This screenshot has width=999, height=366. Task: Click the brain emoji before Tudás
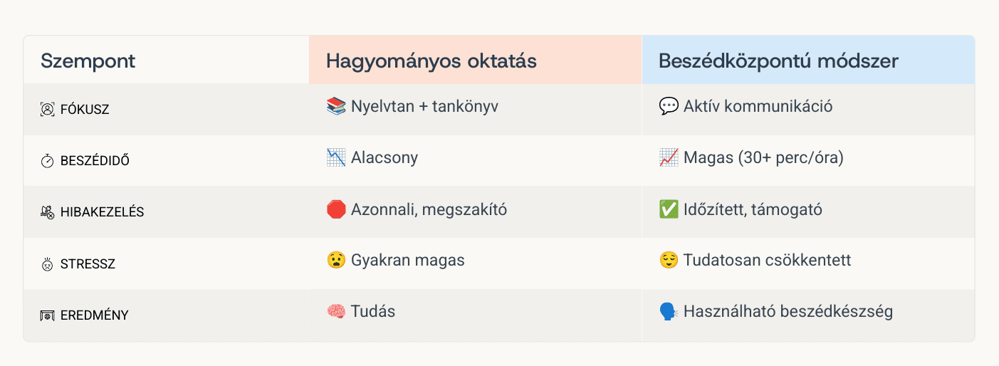click(x=335, y=312)
